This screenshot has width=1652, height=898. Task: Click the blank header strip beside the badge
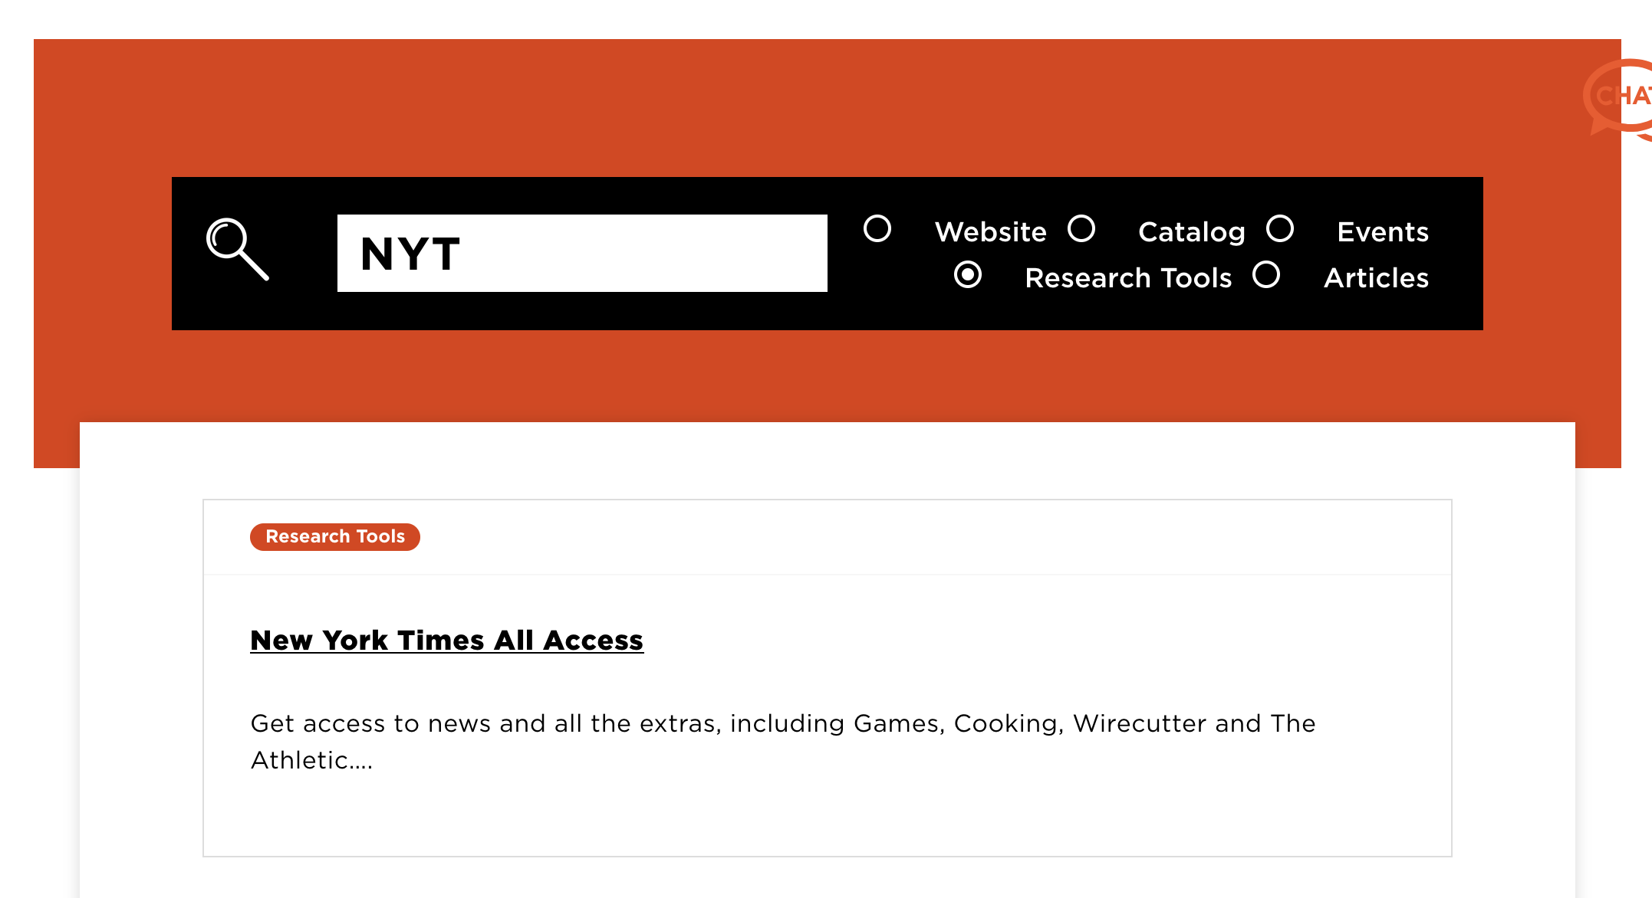tap(920, 537)
